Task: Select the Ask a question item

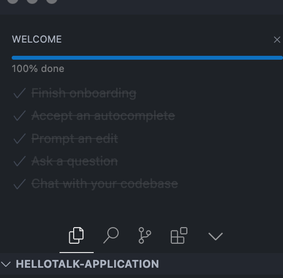Action: pyautogui.click(x=75, y=161)
